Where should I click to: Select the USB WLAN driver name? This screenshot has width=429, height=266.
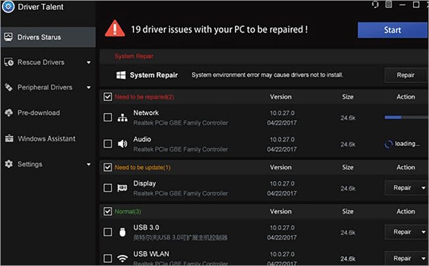151,254
